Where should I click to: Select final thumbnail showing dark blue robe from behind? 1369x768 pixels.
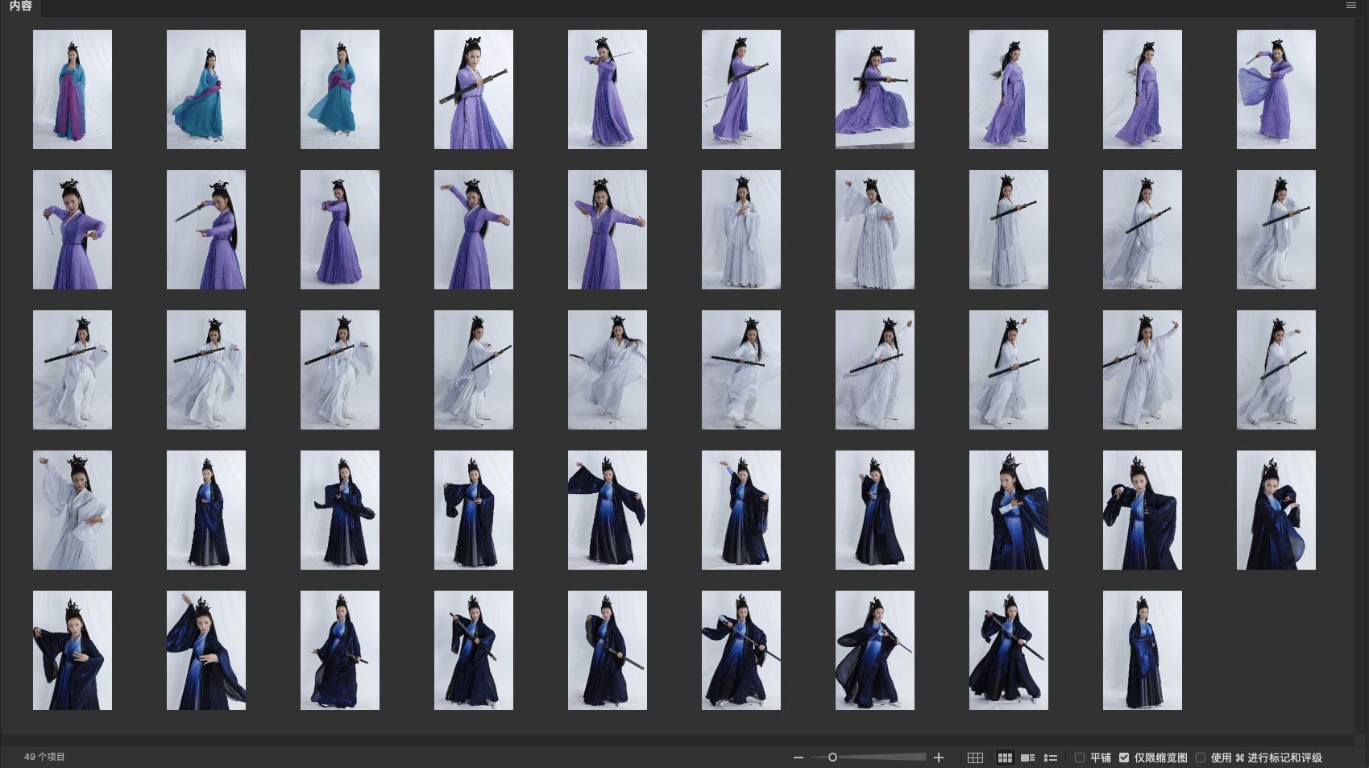(x=1143, y=650)
